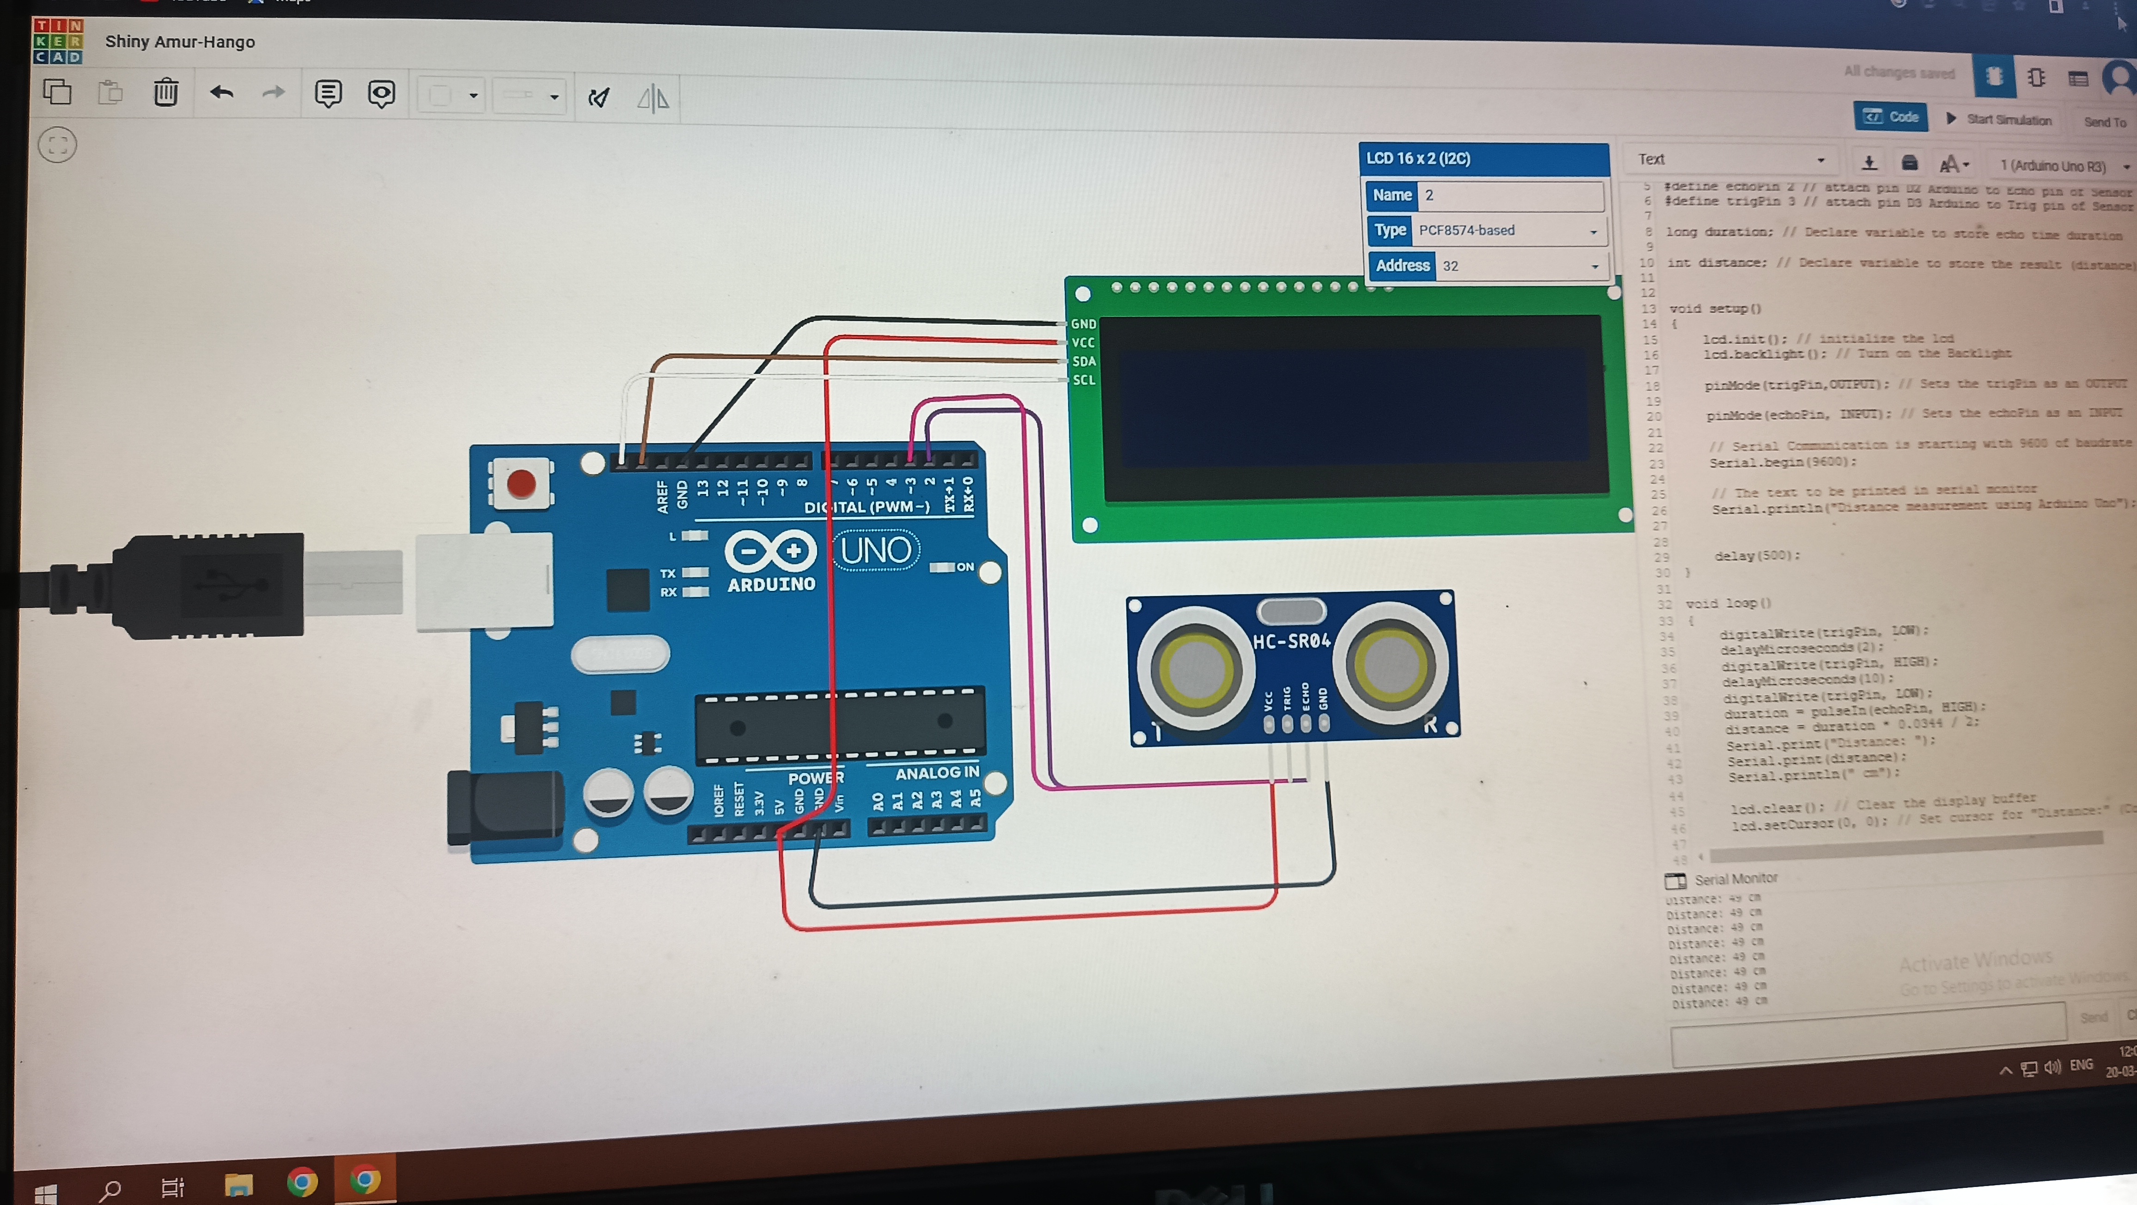Click the mirror/flip component icon
The image size is (2137, 1205).
pyautogui.click(x=653, y=99)
